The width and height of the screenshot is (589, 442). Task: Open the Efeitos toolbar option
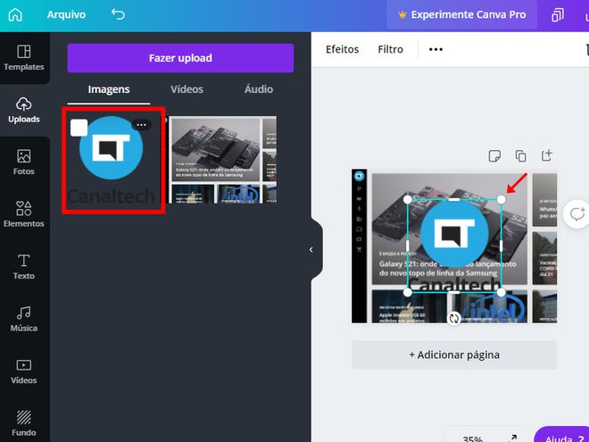(342, 49)
